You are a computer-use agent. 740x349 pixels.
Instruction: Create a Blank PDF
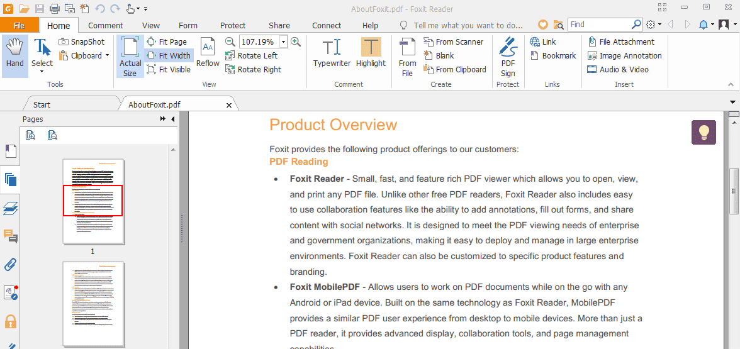[x=439, y=55]
